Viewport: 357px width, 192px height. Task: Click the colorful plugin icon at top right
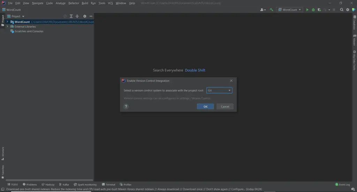[354, 10]
